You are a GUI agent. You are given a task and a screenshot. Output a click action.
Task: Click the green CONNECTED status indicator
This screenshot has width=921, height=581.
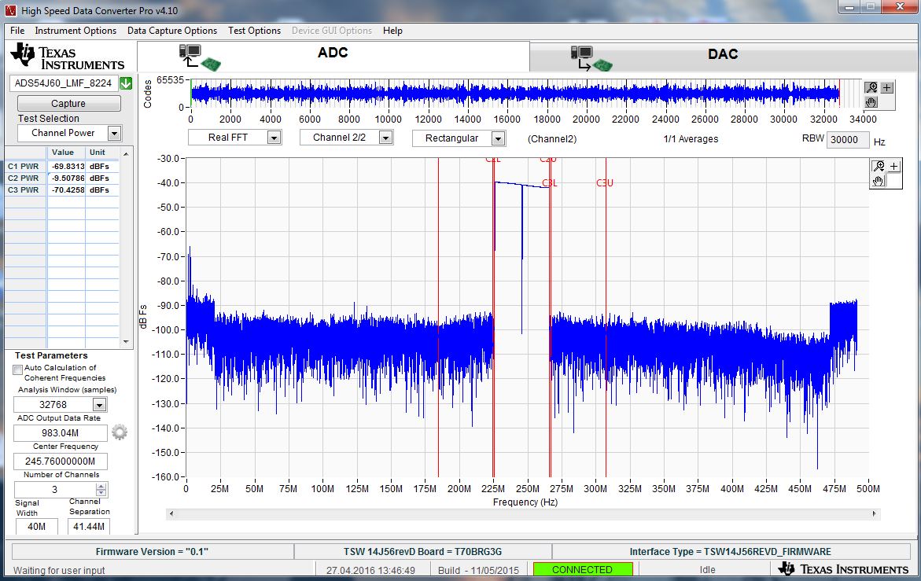coord(583,569)
